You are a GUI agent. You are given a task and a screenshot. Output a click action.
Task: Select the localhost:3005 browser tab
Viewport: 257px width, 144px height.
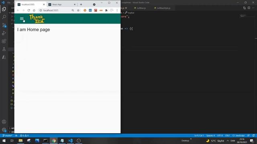coord(31,4)
